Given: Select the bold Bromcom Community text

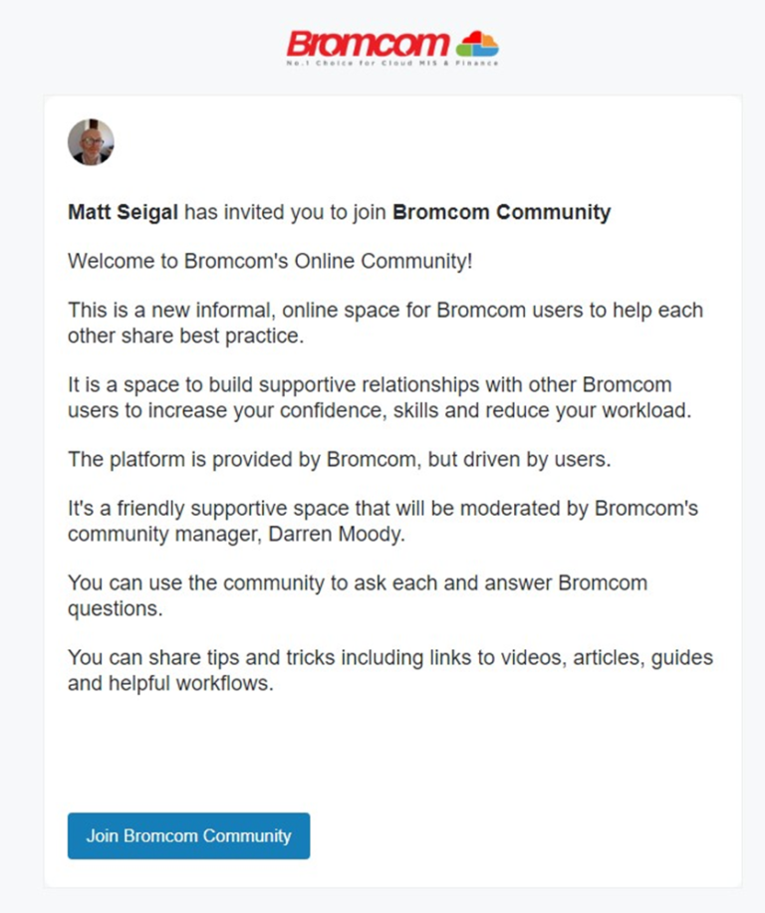Looking at the screenshot, I should (x=502, y=212).
